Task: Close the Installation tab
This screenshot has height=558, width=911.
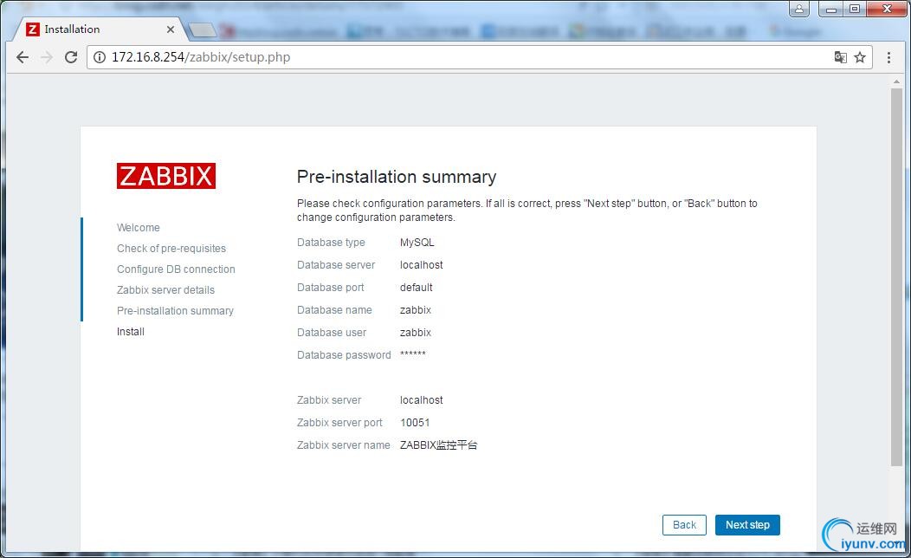Action: (x=171, y=29)
